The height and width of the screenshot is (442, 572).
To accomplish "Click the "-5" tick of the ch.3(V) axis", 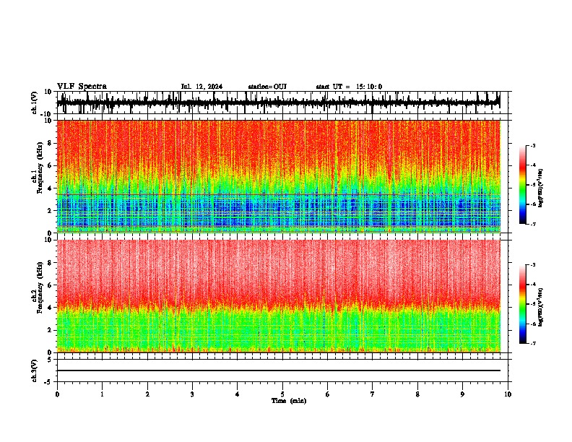I will 48,382.
